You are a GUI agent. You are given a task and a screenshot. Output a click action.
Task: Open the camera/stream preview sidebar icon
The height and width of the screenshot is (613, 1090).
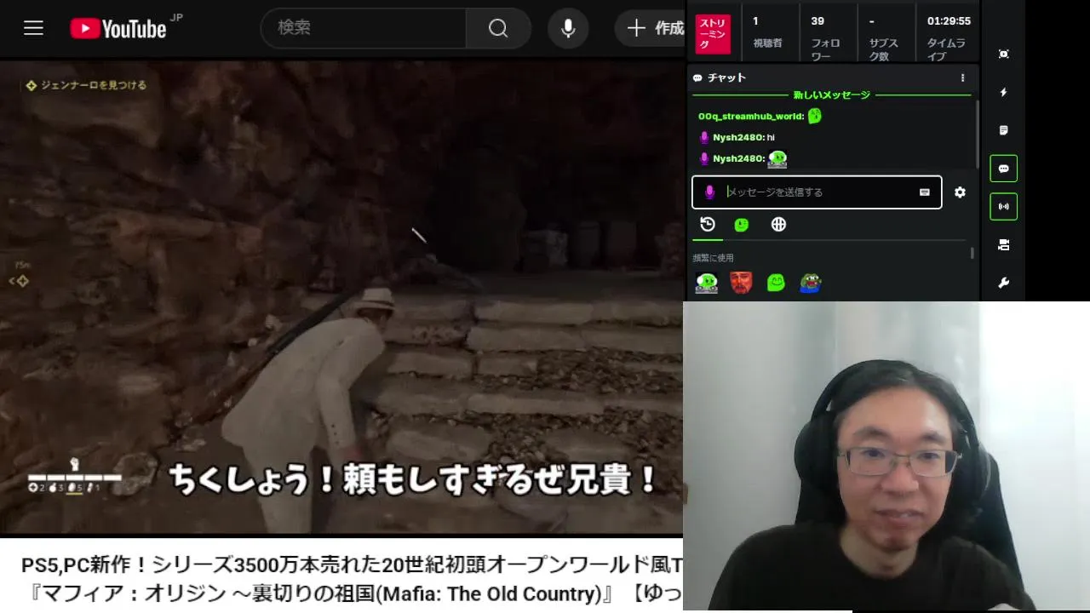[1004, 245]
